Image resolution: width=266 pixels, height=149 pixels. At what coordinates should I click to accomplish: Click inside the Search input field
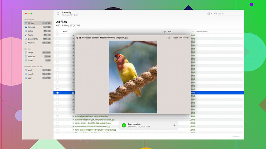click(x=228, y=13)
